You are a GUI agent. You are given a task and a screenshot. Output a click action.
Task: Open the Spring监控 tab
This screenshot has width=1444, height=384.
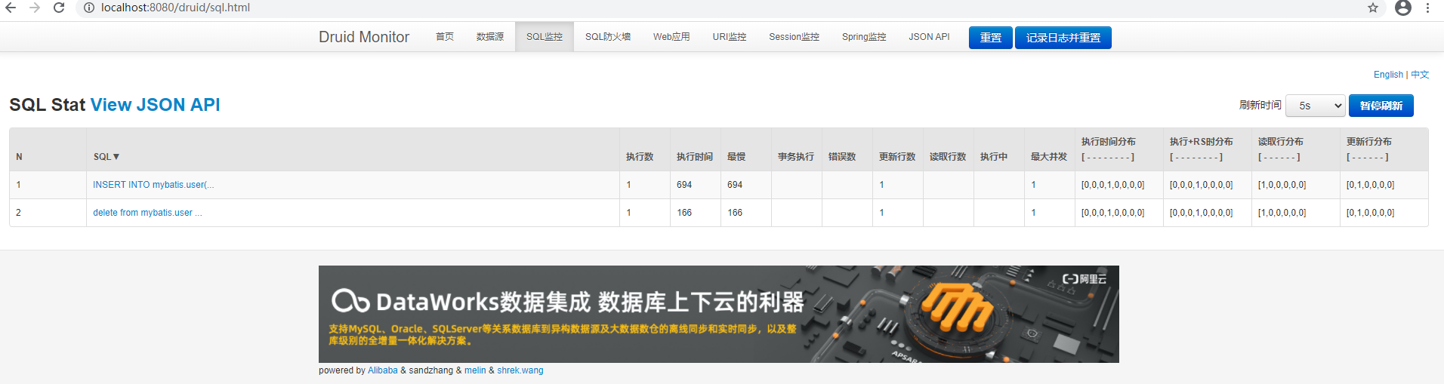coord(864,37)
